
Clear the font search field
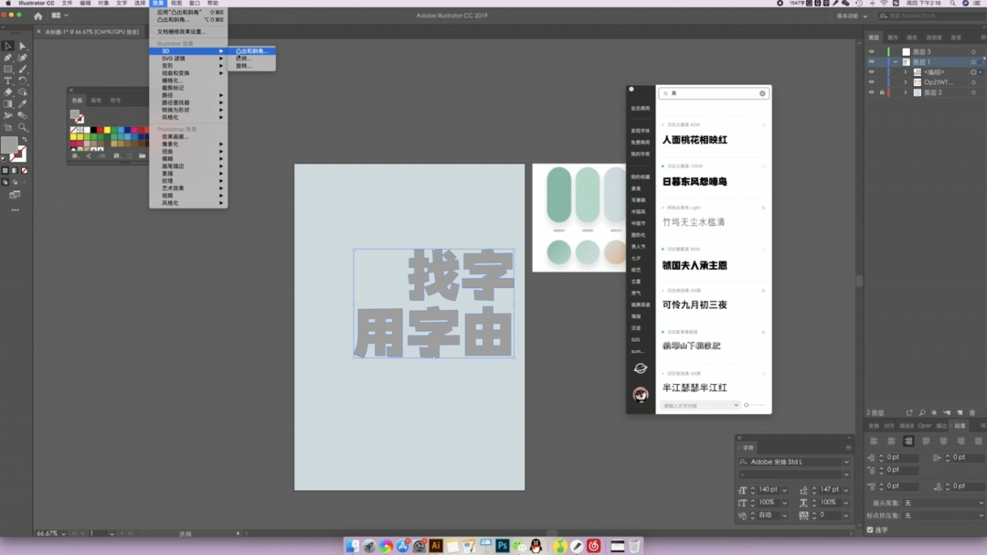762,93
